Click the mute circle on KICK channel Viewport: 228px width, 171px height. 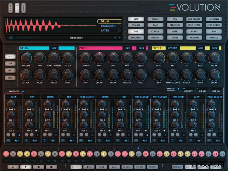[8, 135]
